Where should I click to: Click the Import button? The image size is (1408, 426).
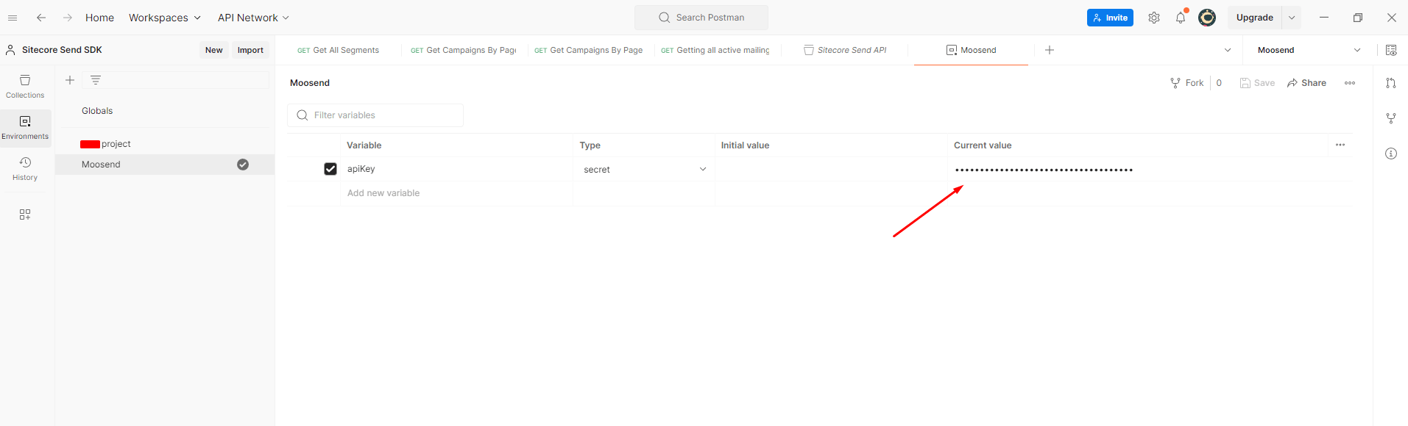click(250, 50)
